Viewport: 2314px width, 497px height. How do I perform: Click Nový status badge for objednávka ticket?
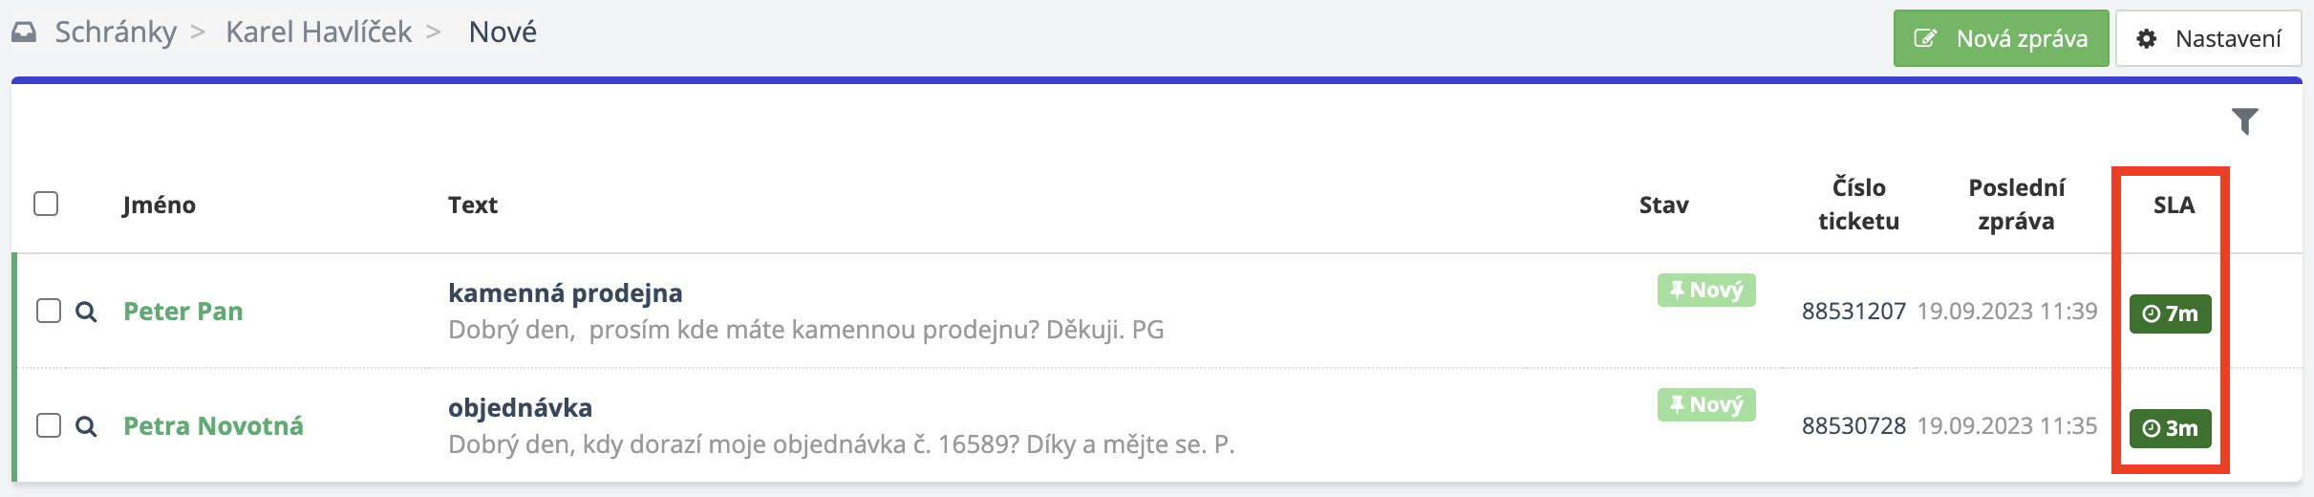[x=1706, y=404]
